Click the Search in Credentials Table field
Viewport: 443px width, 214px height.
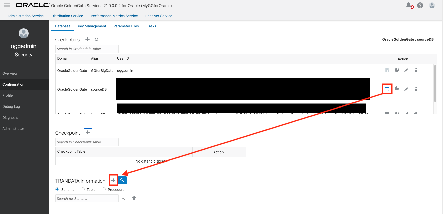(87, 49)
